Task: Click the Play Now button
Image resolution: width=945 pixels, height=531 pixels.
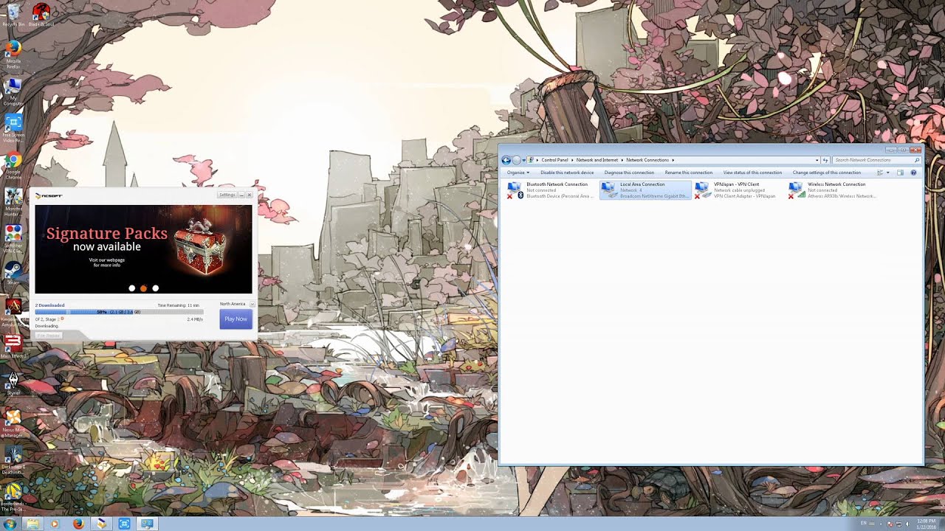Action: point(236,319)
